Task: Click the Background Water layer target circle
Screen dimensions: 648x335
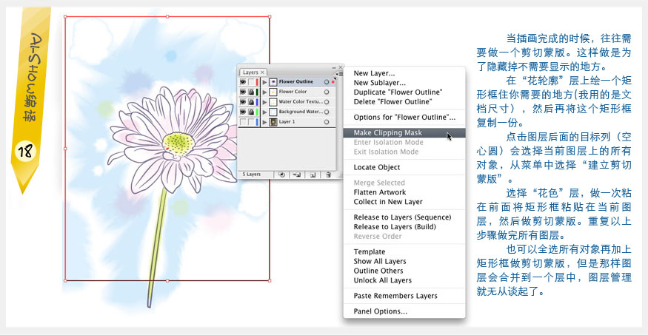Action: click(x=327, y=112)
